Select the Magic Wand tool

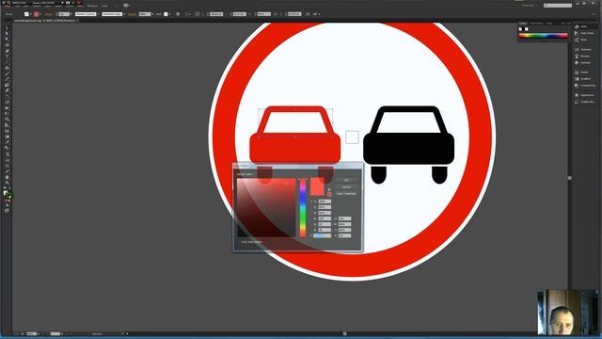coord(7,40)
